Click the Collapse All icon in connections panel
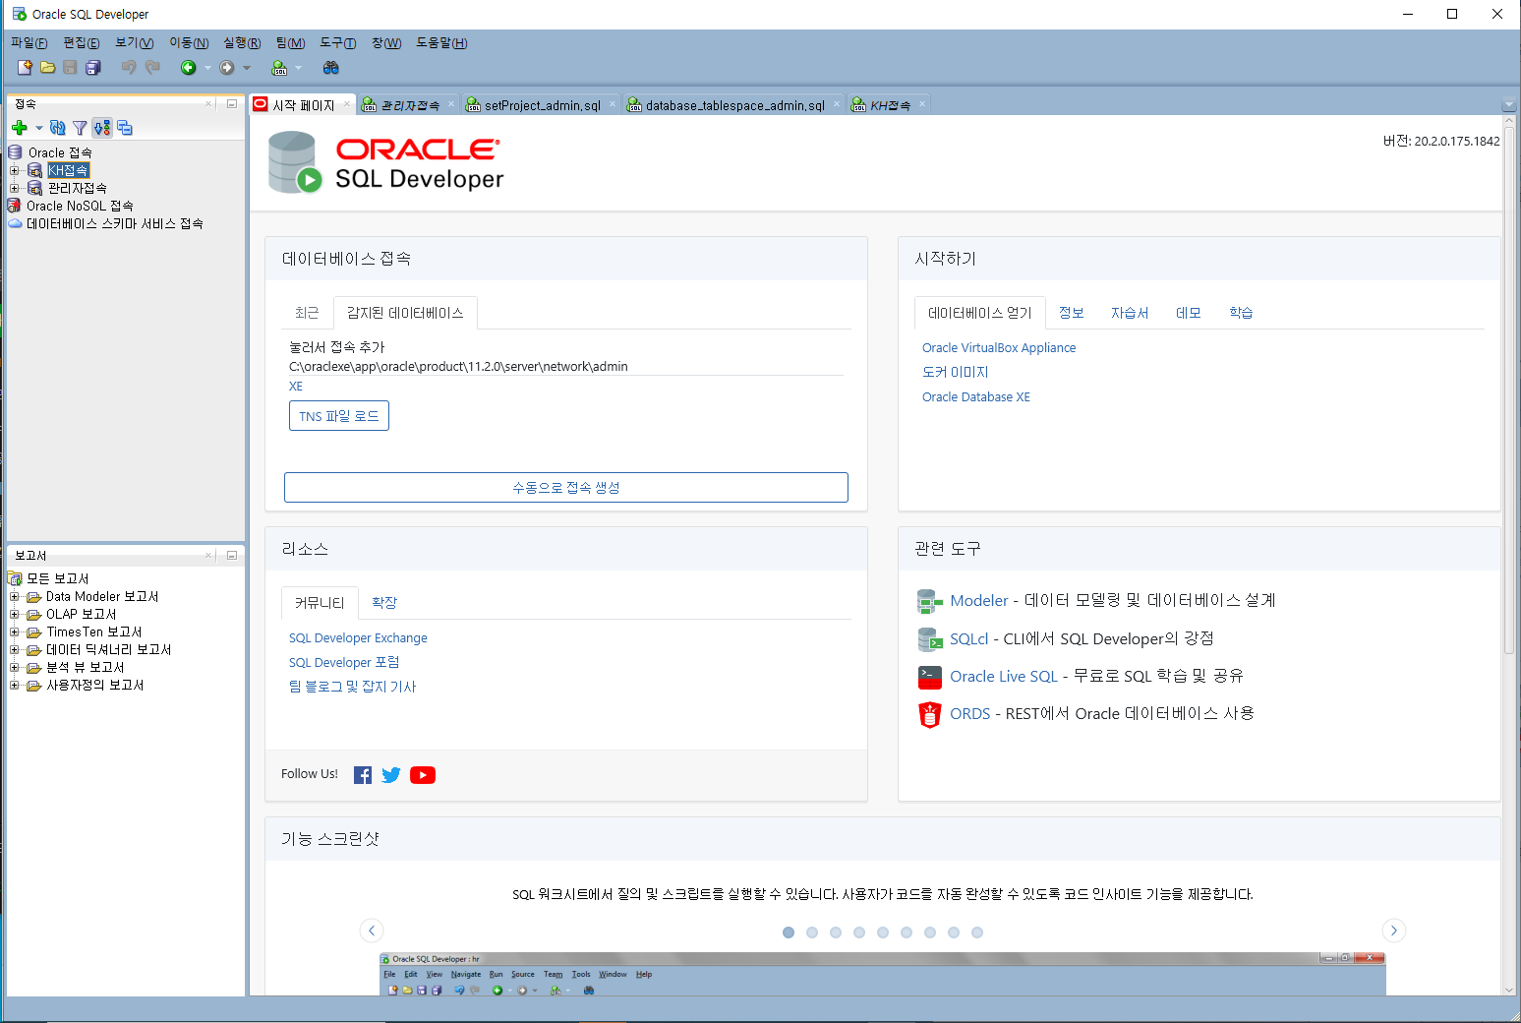1521x1023 pixels. [x=125, y=128]
